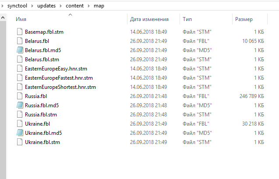Viewport: 279px width, 179px height.
Task: Click the Файл "FBL" type of Belarus.fbl
Action: point(196,41)
